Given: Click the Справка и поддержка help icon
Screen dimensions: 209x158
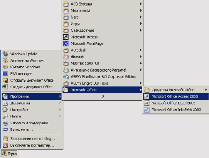Looking at the screenshot, I should pos(5,123).
